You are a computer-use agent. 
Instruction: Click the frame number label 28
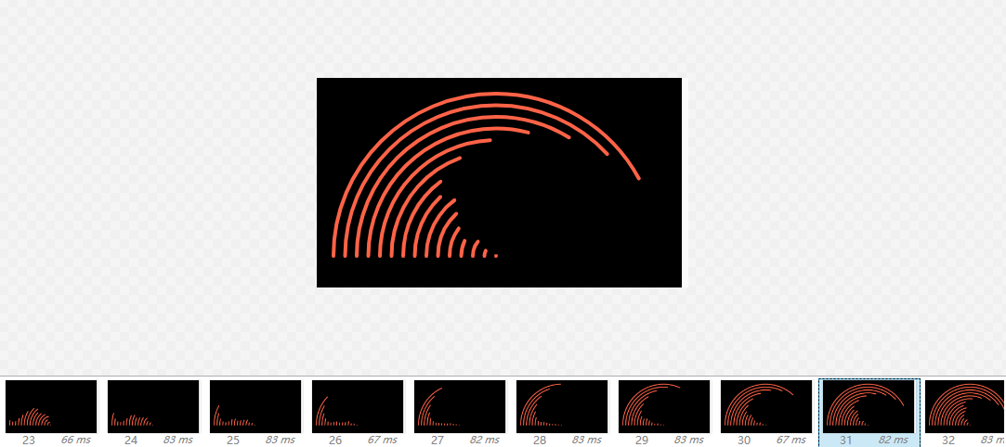[540, 441]
